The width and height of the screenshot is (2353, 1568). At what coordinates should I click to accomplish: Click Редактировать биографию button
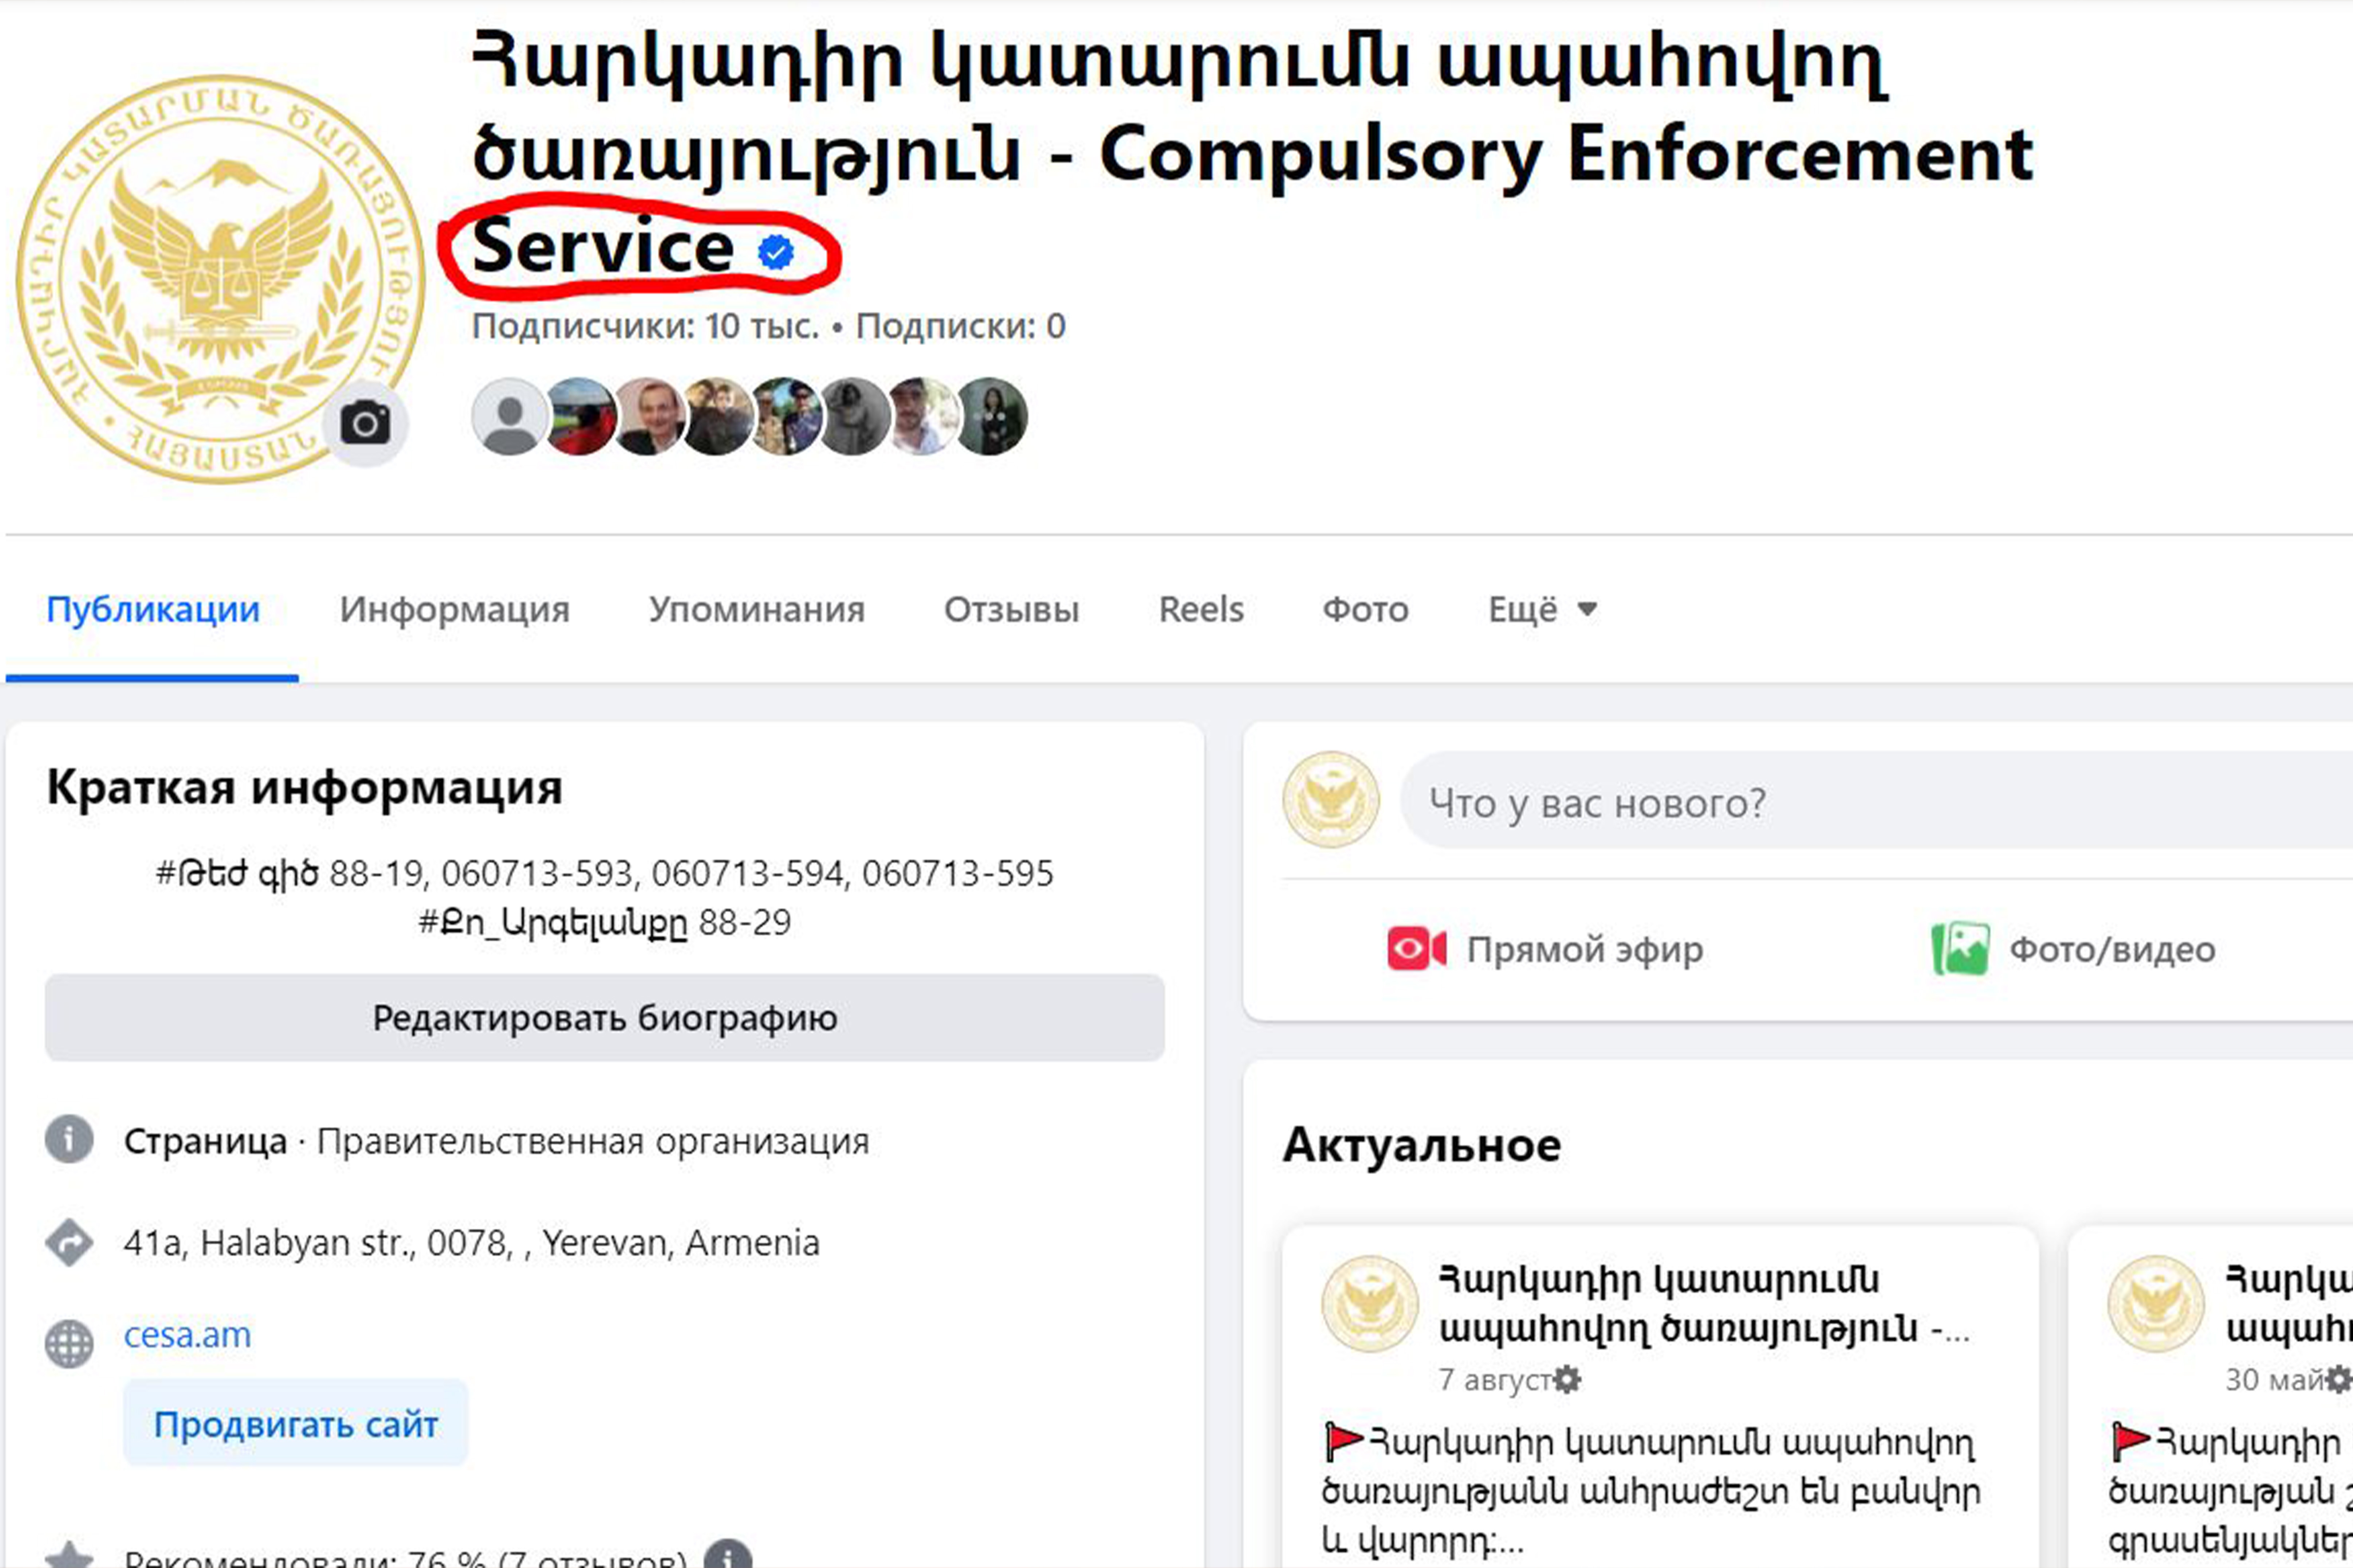[604, 1018]
